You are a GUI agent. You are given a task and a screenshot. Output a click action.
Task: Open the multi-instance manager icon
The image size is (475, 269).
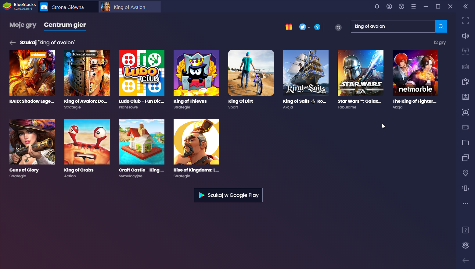[466, 158]
